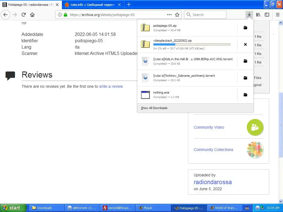Close the Poitispiego 05 tab

[x=57, y=5]
